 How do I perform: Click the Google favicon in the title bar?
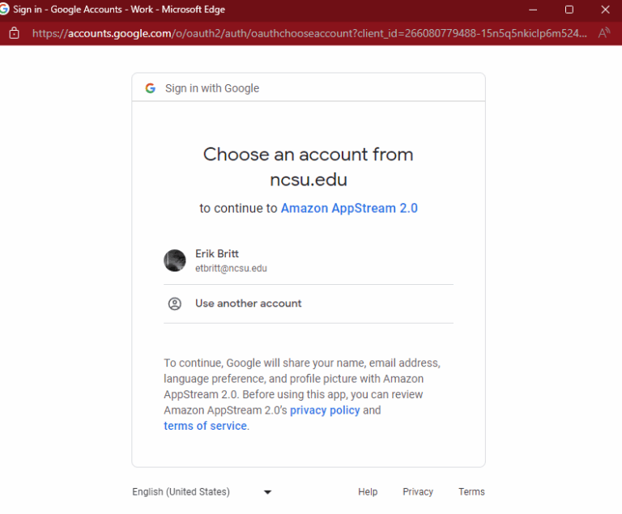pyautogui.click(x=4, y=10)
